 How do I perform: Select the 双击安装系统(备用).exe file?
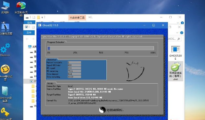[x=176, y=71]
